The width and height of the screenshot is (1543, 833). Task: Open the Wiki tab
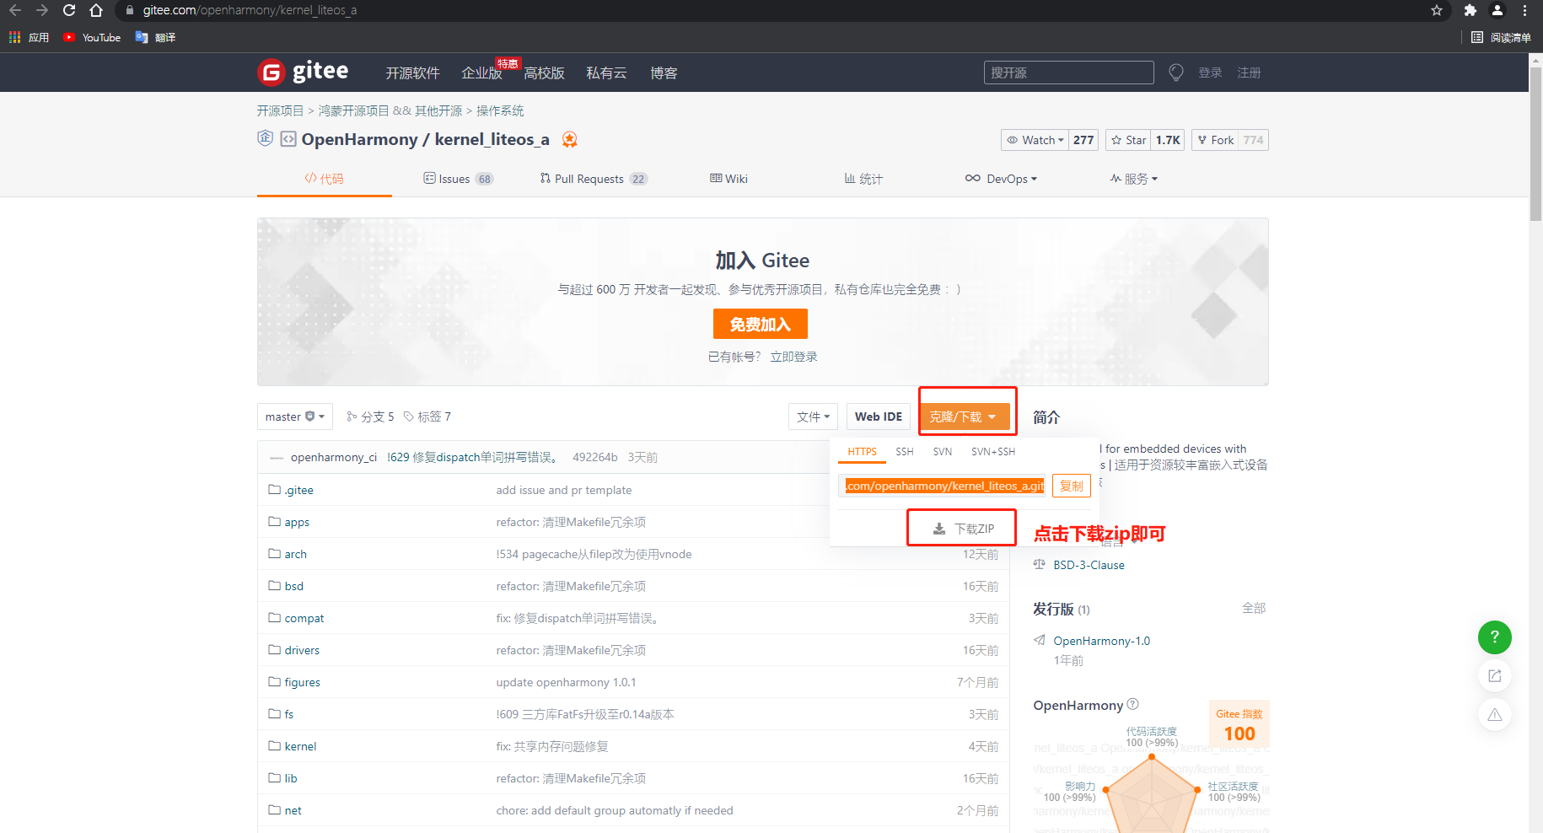tap(728, 179)
